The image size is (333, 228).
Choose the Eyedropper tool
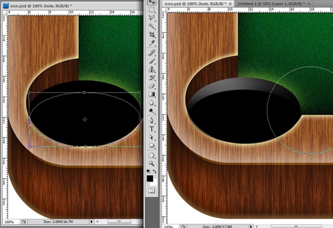click(x=152, y=43)
